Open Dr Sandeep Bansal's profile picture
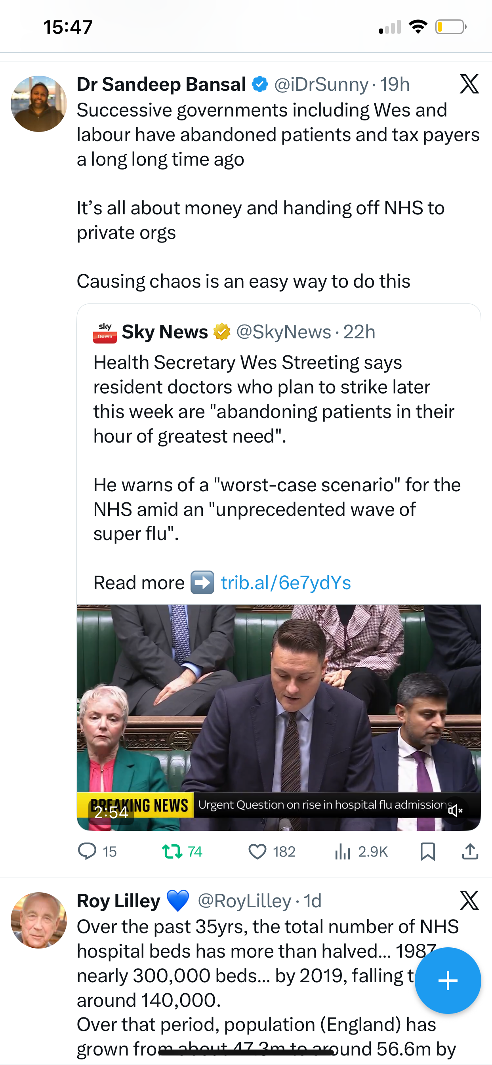 [x=38, y=103]
